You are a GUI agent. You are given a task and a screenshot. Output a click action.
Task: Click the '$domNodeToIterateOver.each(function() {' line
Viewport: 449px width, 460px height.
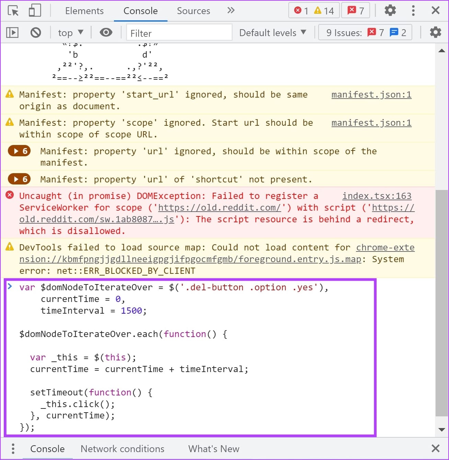point(123,334)
